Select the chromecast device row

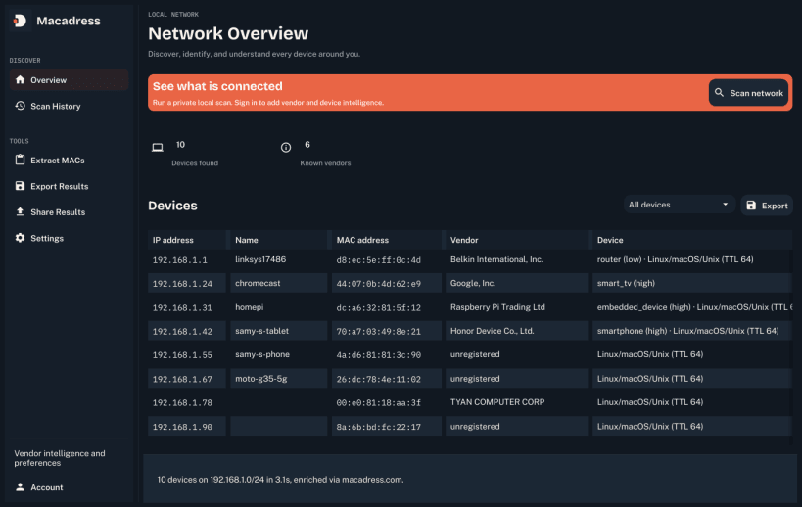point(470,283)
